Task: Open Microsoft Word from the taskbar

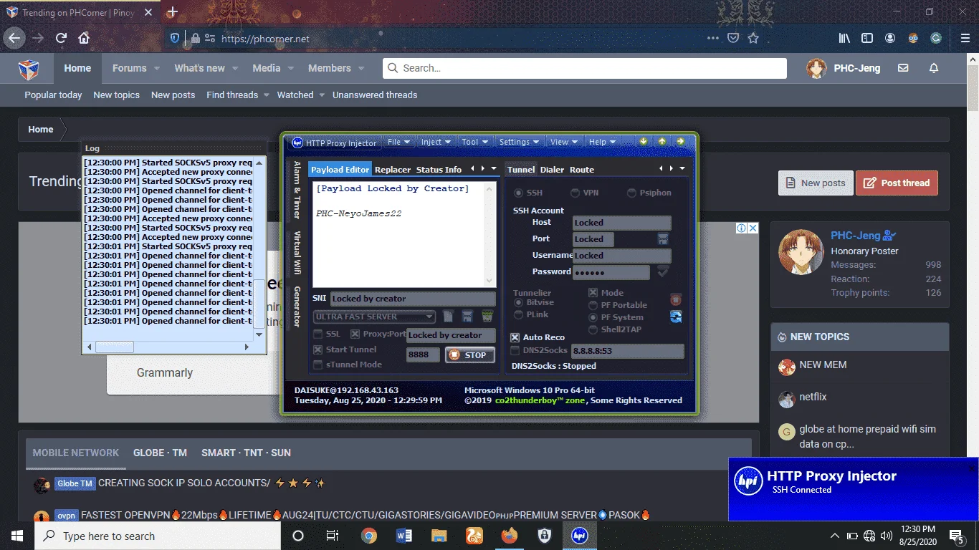Action: click(x=404, y=536)
